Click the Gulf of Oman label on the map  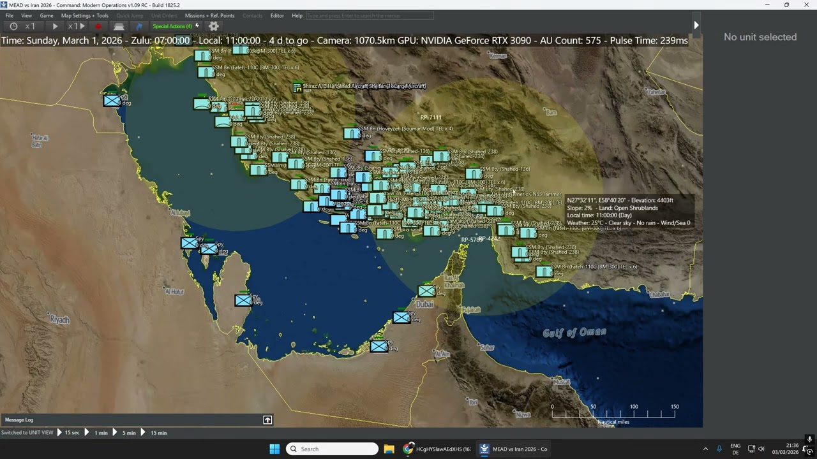pyautogui.click(x=574, y=332)
